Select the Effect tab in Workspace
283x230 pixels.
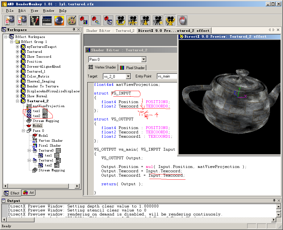pos(12,193)
